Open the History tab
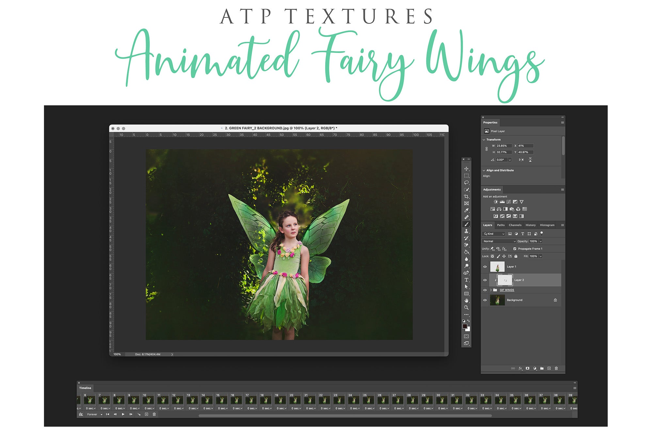The height and width of the screenshot is (435, 653). pyautogui.click(x=531, y=225)
